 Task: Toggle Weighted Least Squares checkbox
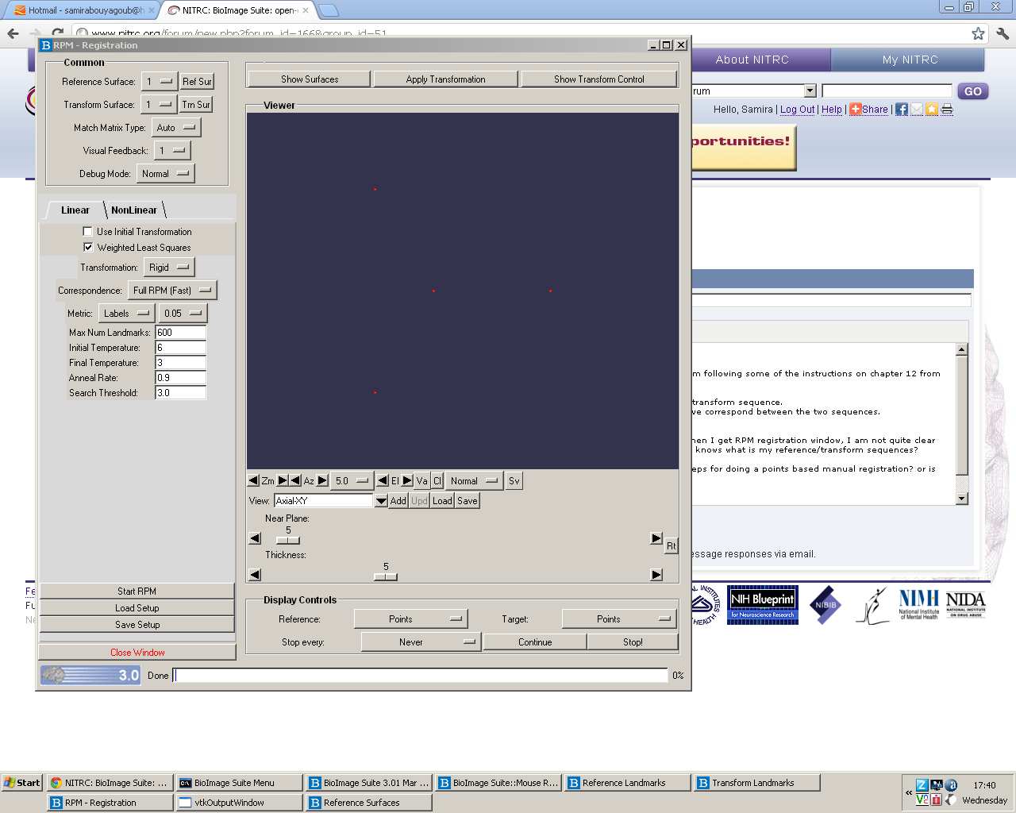pos(88,248)
